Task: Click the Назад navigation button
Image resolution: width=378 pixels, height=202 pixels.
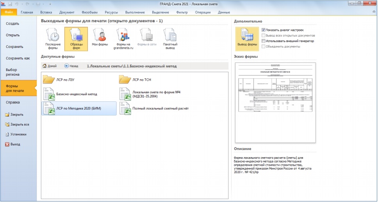Action: [x=71, y=66]
